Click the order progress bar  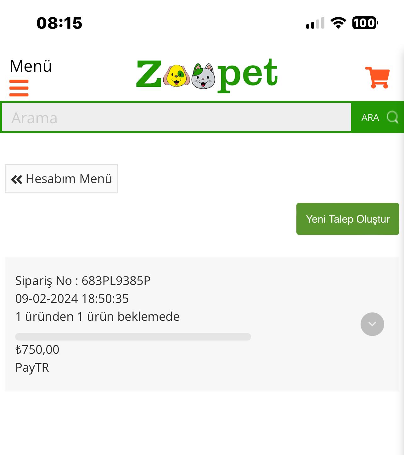(132, 336)
